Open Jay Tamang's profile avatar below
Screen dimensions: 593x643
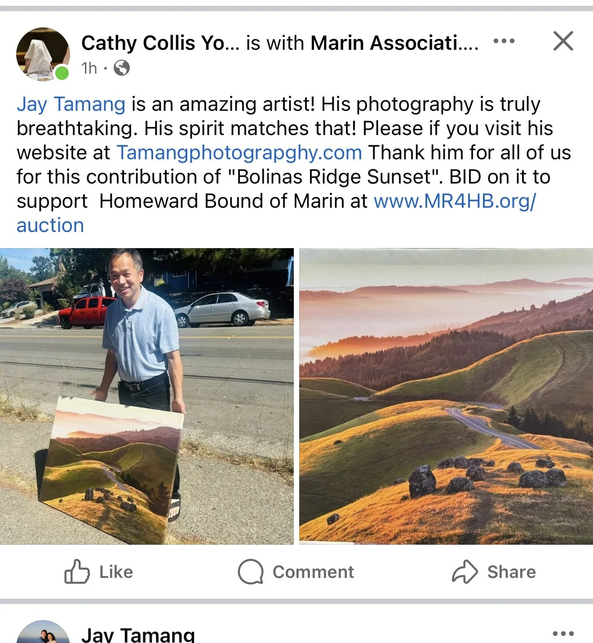(43, 633)
